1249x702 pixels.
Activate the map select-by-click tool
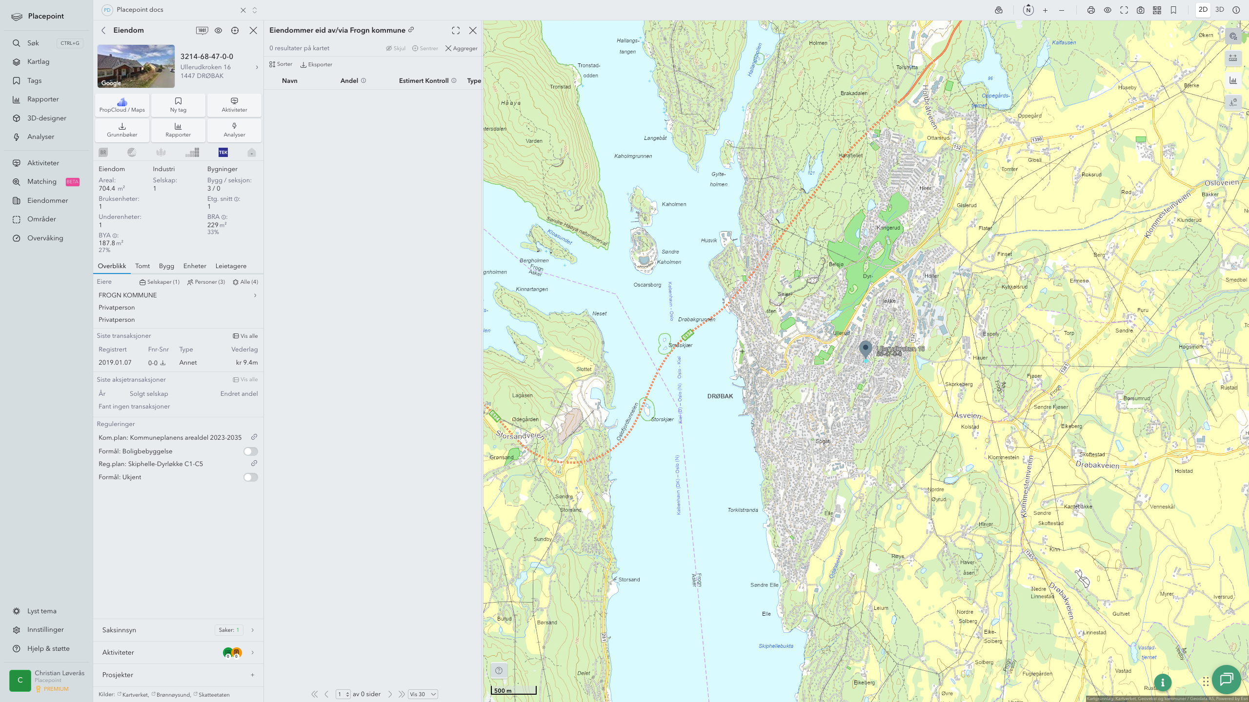click(1233, 37)
